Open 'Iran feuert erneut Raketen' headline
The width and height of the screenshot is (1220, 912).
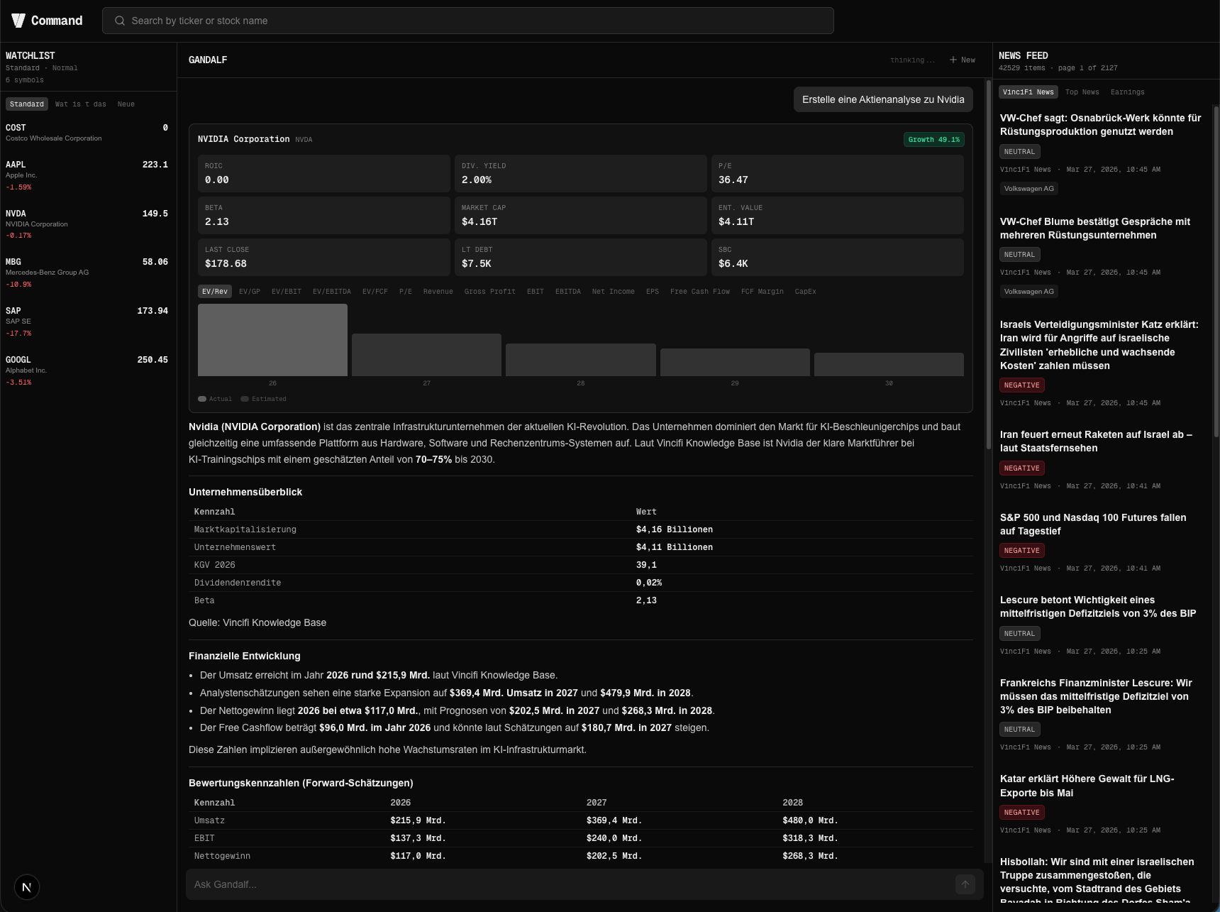(x=1096, y=441)
